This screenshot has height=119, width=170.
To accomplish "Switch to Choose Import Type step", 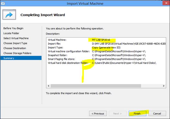I will point(16,43).
